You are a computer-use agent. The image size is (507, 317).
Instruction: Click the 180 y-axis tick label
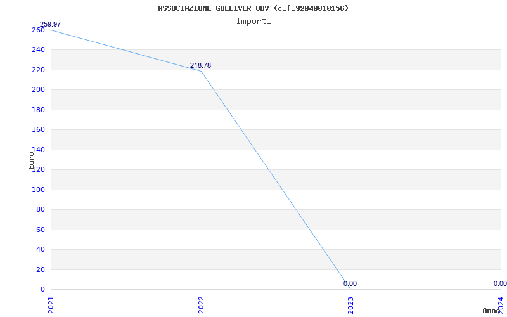38,110
